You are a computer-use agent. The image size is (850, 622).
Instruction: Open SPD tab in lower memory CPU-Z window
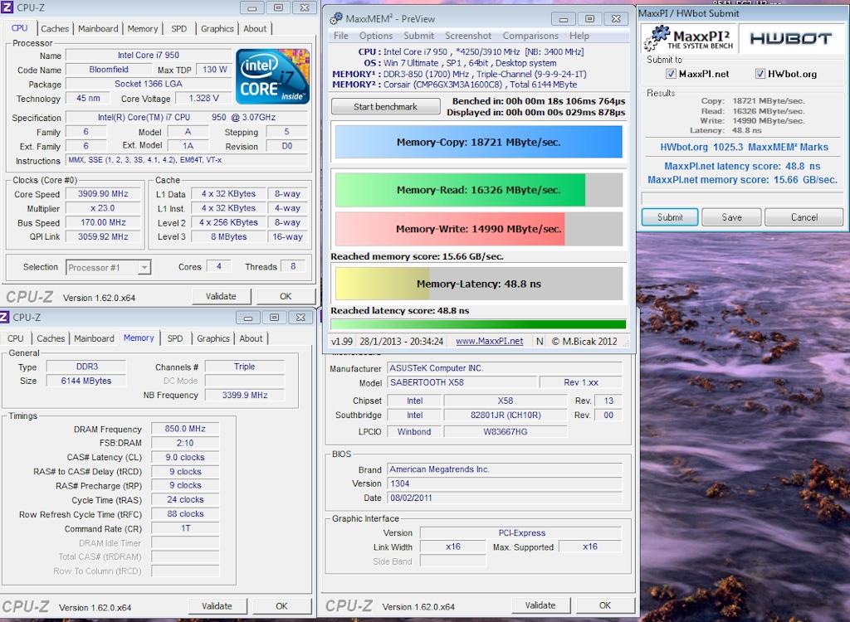[175, 338]
